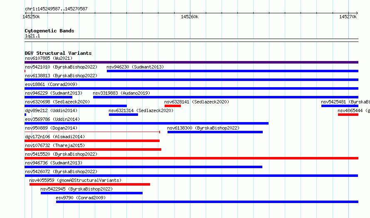Select the esv3569786 (Uddin2014) blue bar

tap(146, 123)
